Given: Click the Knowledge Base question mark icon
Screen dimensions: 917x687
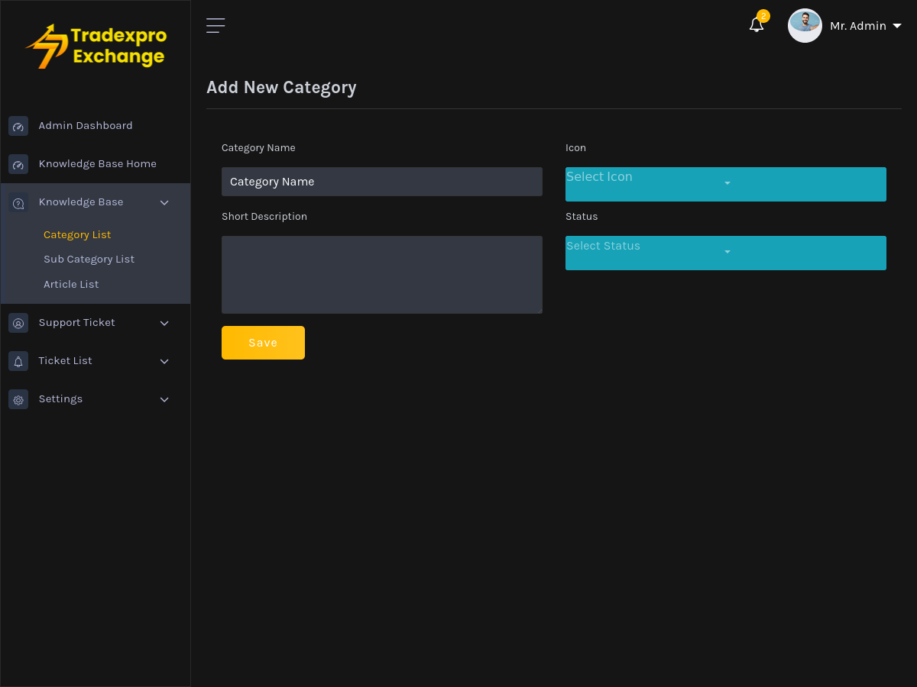Looking at the screenshot, I should [18, 202].
